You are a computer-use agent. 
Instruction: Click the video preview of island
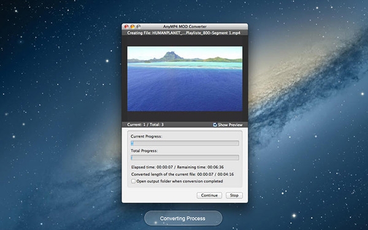tap(185, 79)
